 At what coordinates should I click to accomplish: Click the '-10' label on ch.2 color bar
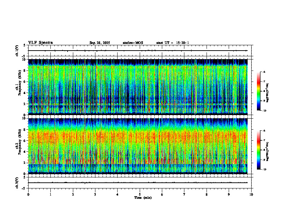[x=264, y=170]
